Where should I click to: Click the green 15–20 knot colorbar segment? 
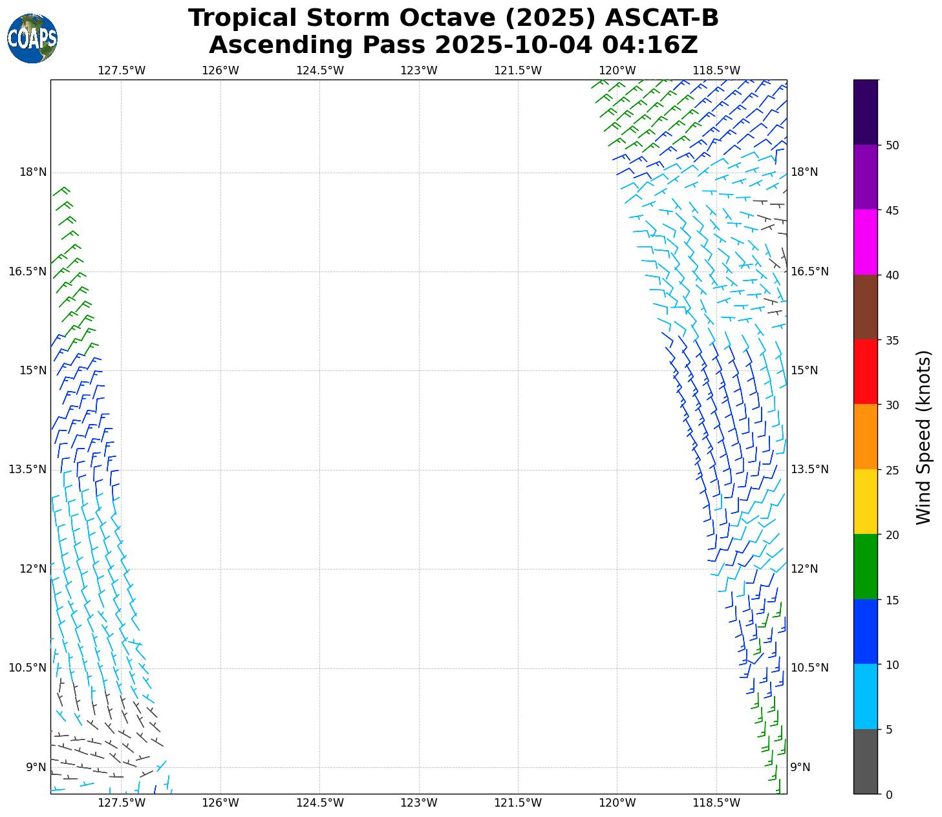click(865, 566)
